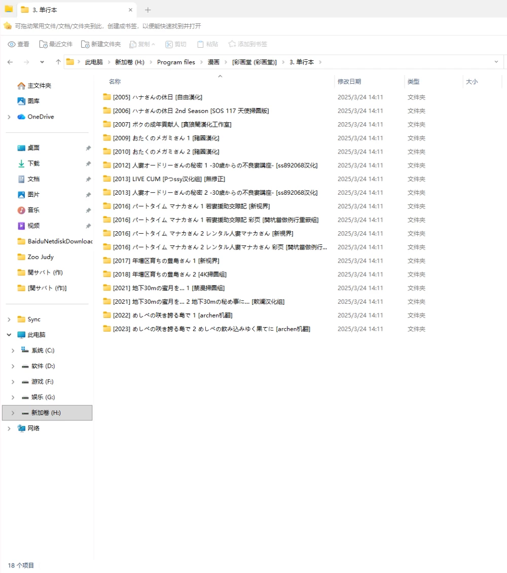The height and width of the screenshot is (573, 507).
Task: Click the folder icon of [2009] row
Action: click(x=107, y=138)
